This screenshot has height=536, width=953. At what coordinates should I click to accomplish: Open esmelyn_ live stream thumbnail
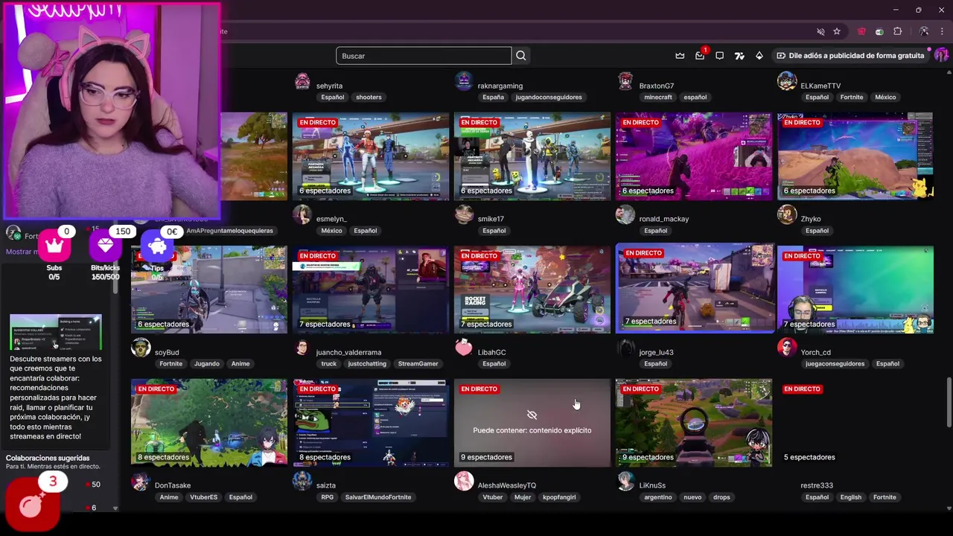tap(371, 156)
